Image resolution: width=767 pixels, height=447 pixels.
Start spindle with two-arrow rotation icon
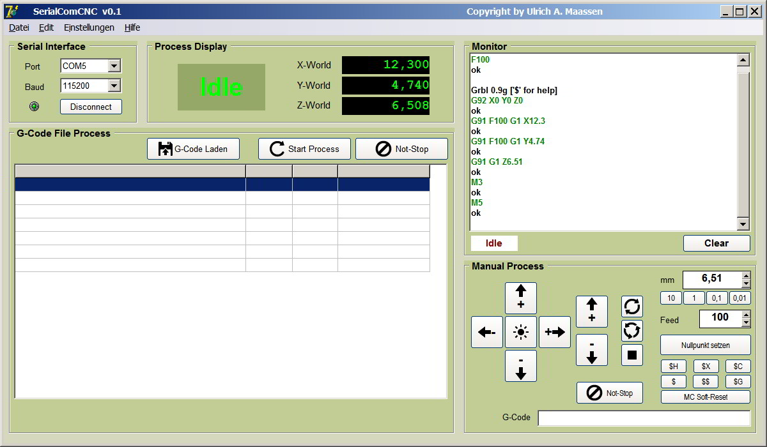[632, 307]
